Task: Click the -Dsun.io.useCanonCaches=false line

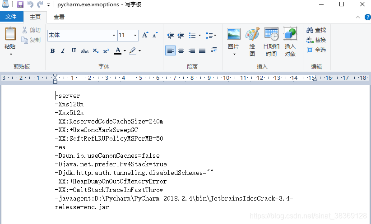Action: pos(107,155)
